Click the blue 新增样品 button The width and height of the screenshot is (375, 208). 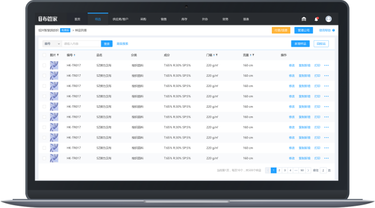coord(300,44)
